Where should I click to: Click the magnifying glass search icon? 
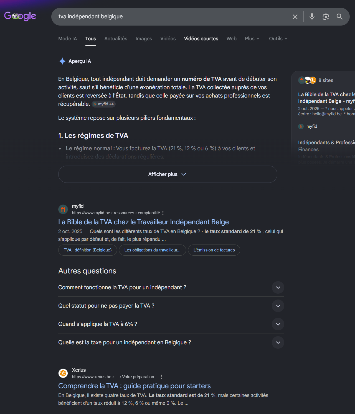click(x=339, y=17)
